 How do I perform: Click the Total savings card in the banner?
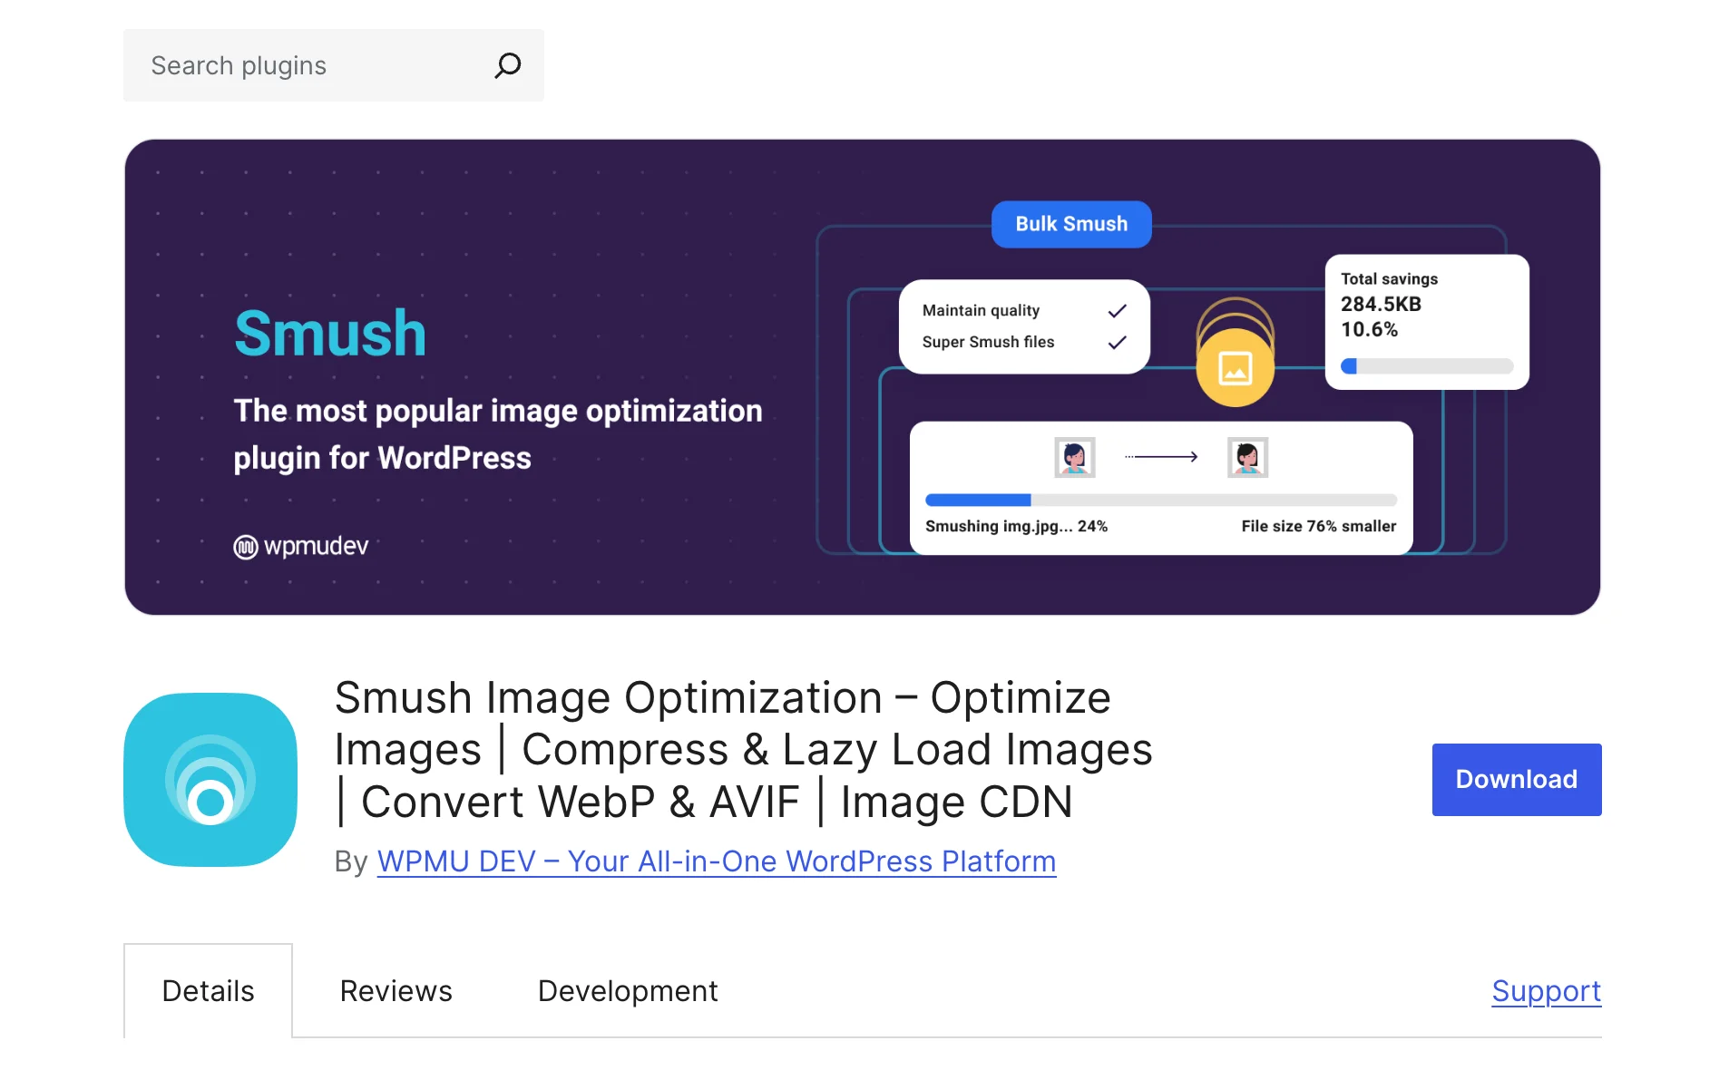1425,322
